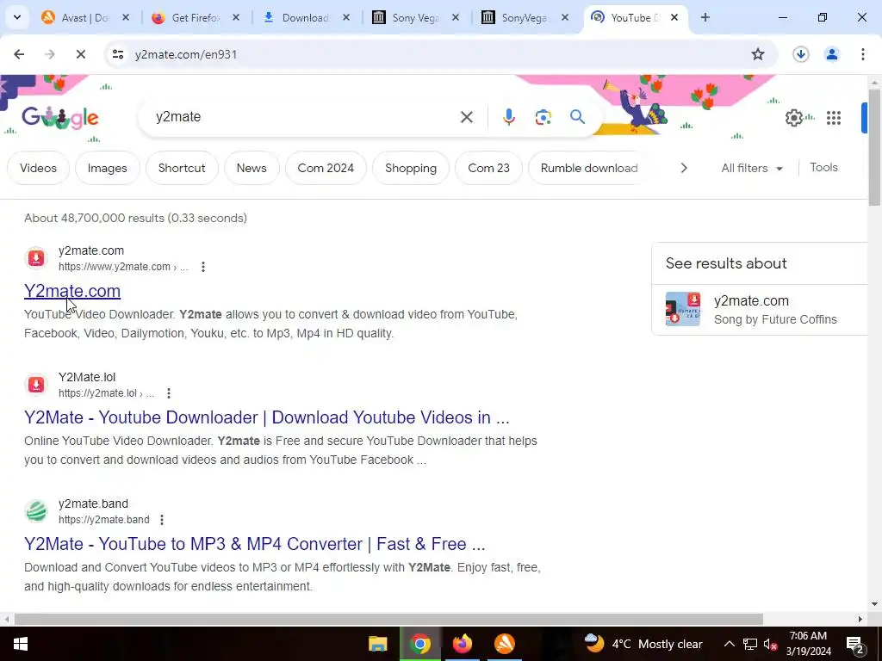882x661 pixels.
Task: Open the Windows Start menu
Action: point(21,644)
